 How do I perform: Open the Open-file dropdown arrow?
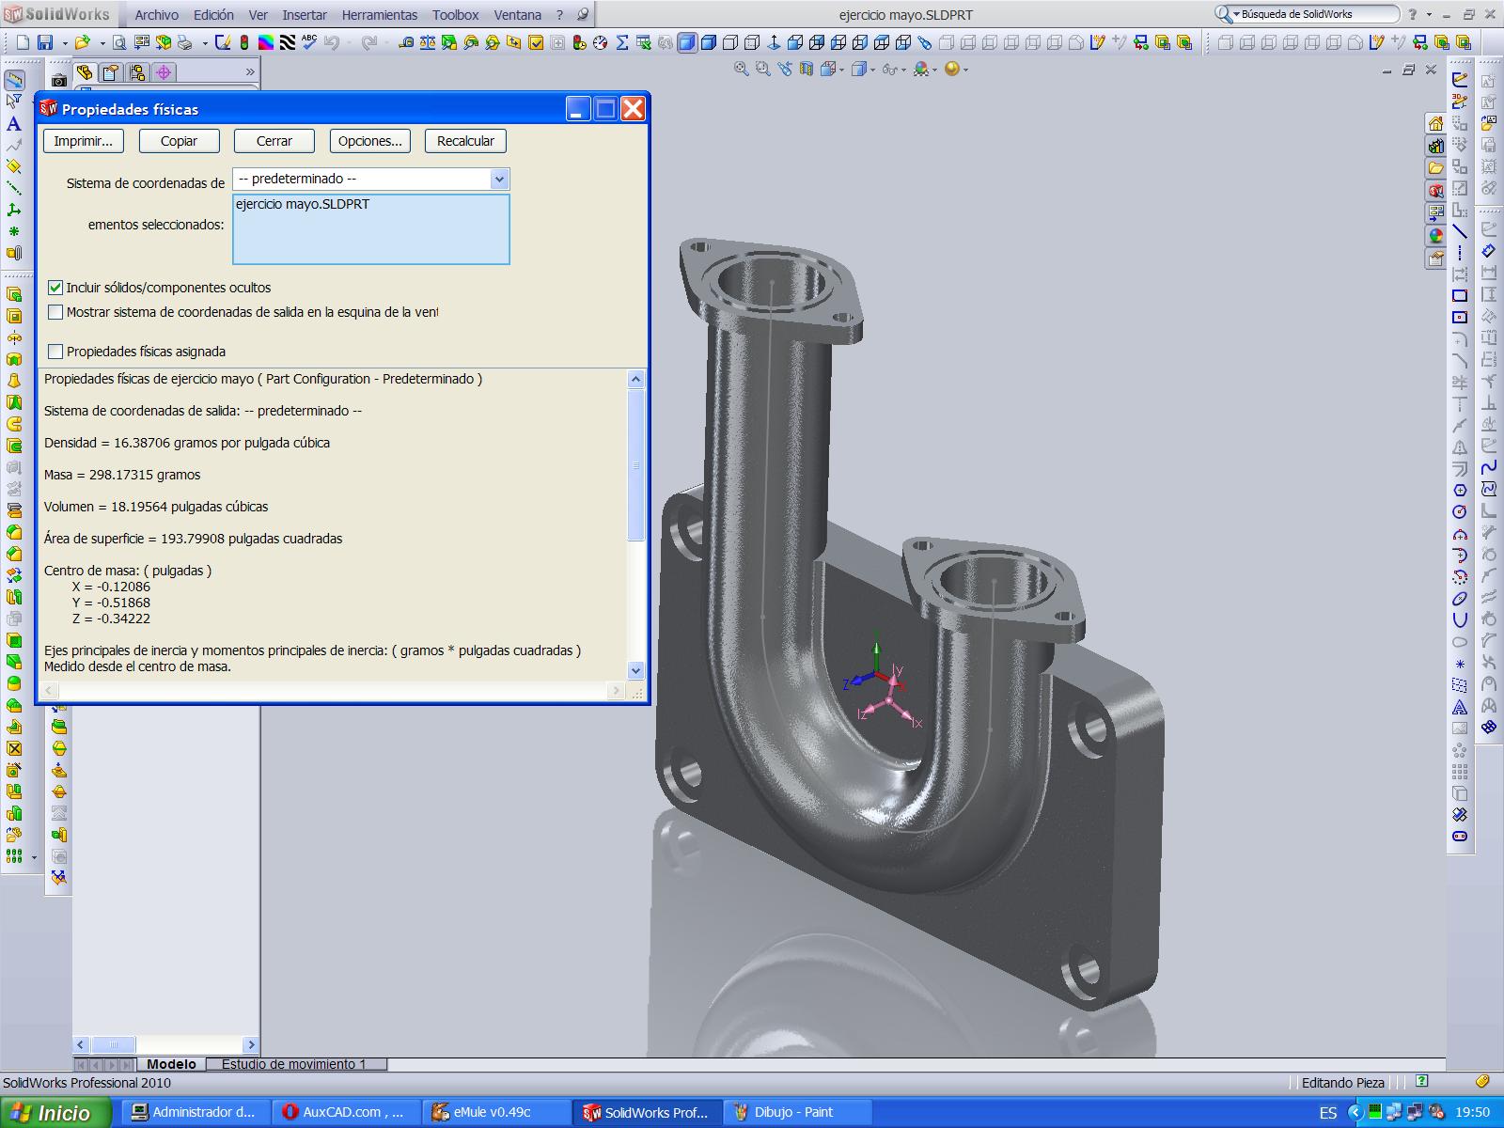pos(102,43)
